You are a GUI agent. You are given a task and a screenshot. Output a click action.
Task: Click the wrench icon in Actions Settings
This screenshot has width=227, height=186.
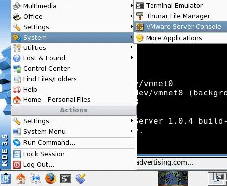[x=17, y=121]
